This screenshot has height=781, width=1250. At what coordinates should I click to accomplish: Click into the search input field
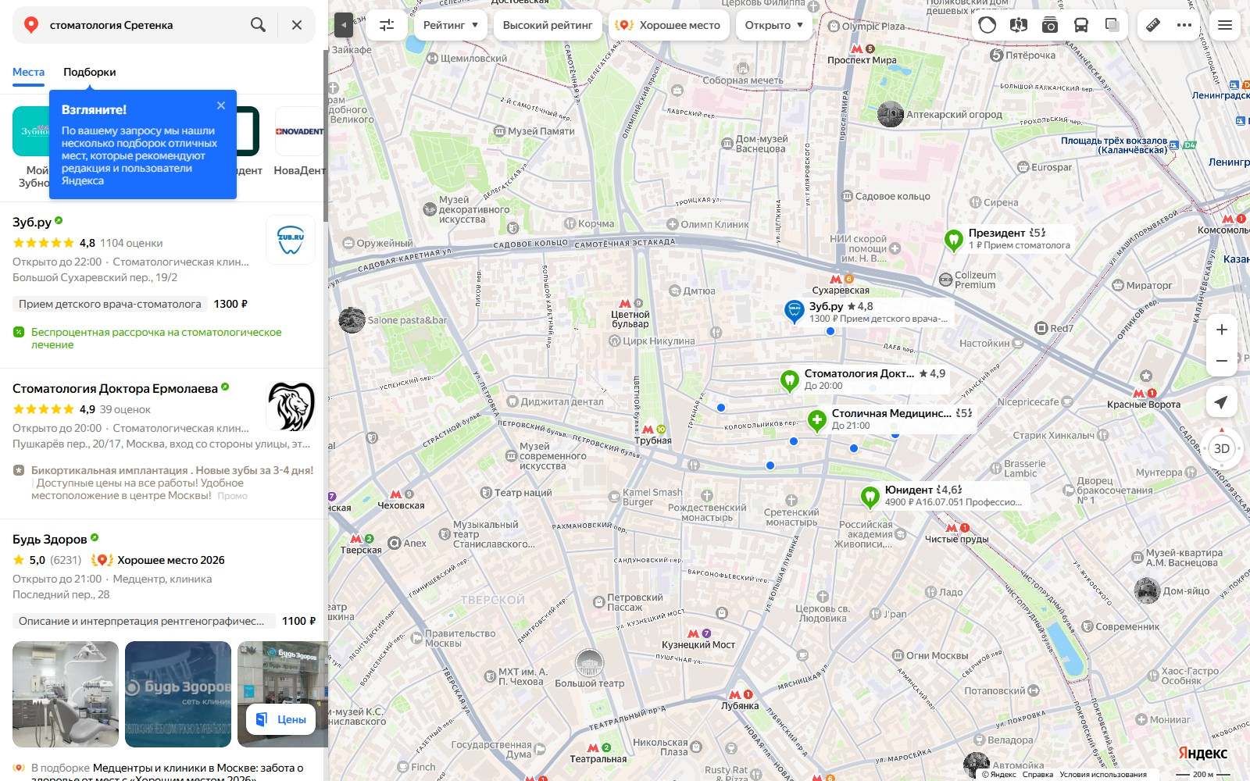tap(145, 25)
